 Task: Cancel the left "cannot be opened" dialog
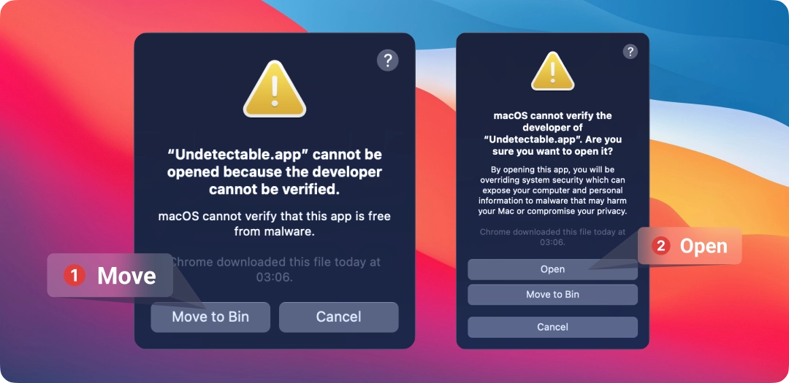pyautogui.click(x=339, y=317)
